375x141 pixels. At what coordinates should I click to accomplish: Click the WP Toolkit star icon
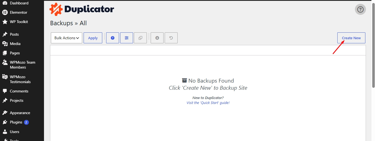[x=5, y=22]
